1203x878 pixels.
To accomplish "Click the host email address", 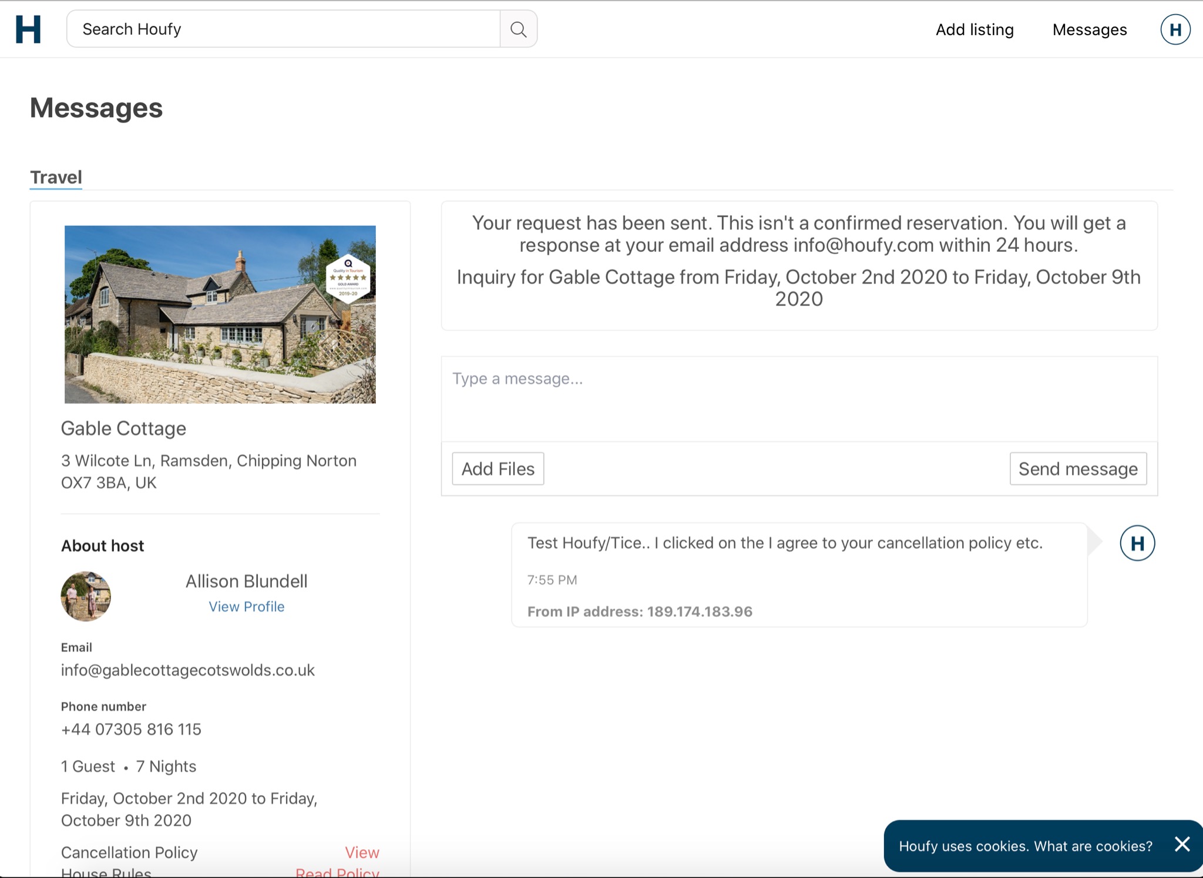I will click(x=187, y=670).
